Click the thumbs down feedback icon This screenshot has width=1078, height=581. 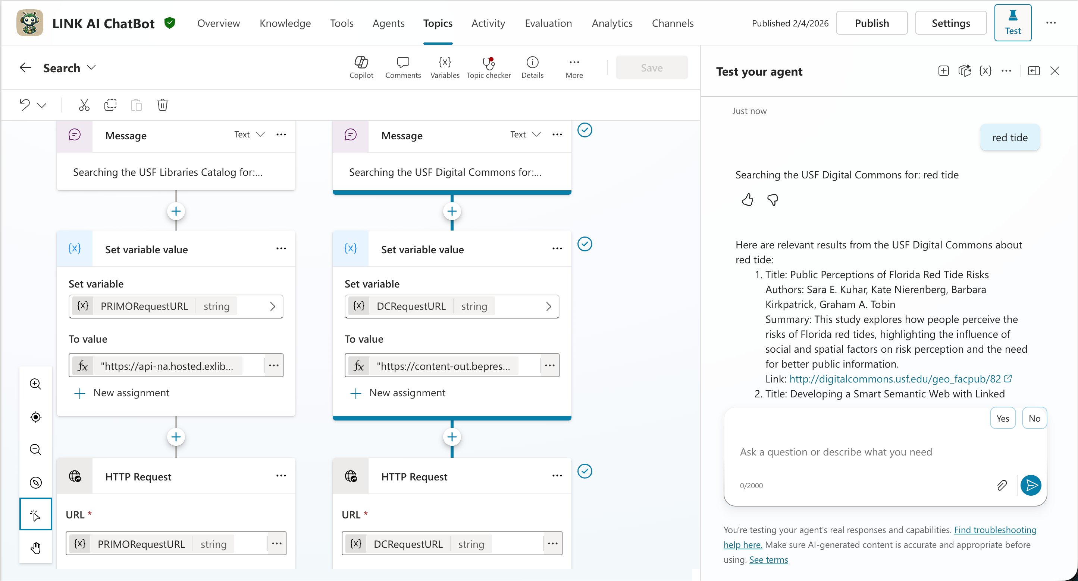point(773,200)
